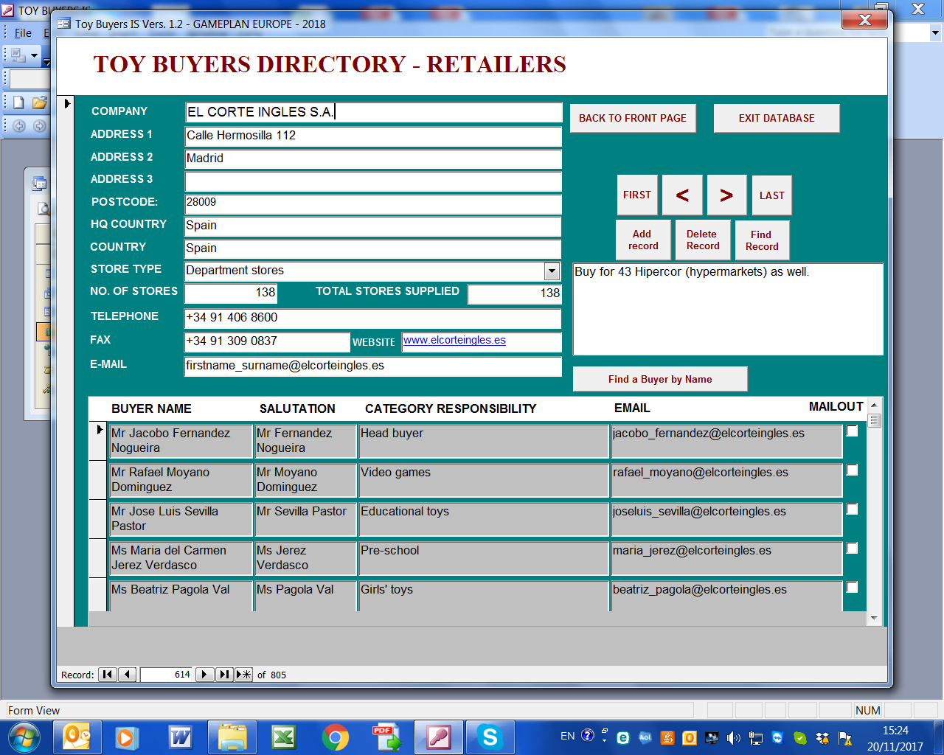This screenshot has height=755, width=944.
Task: Open Excel from the taskbar
Action: point(283,737)
